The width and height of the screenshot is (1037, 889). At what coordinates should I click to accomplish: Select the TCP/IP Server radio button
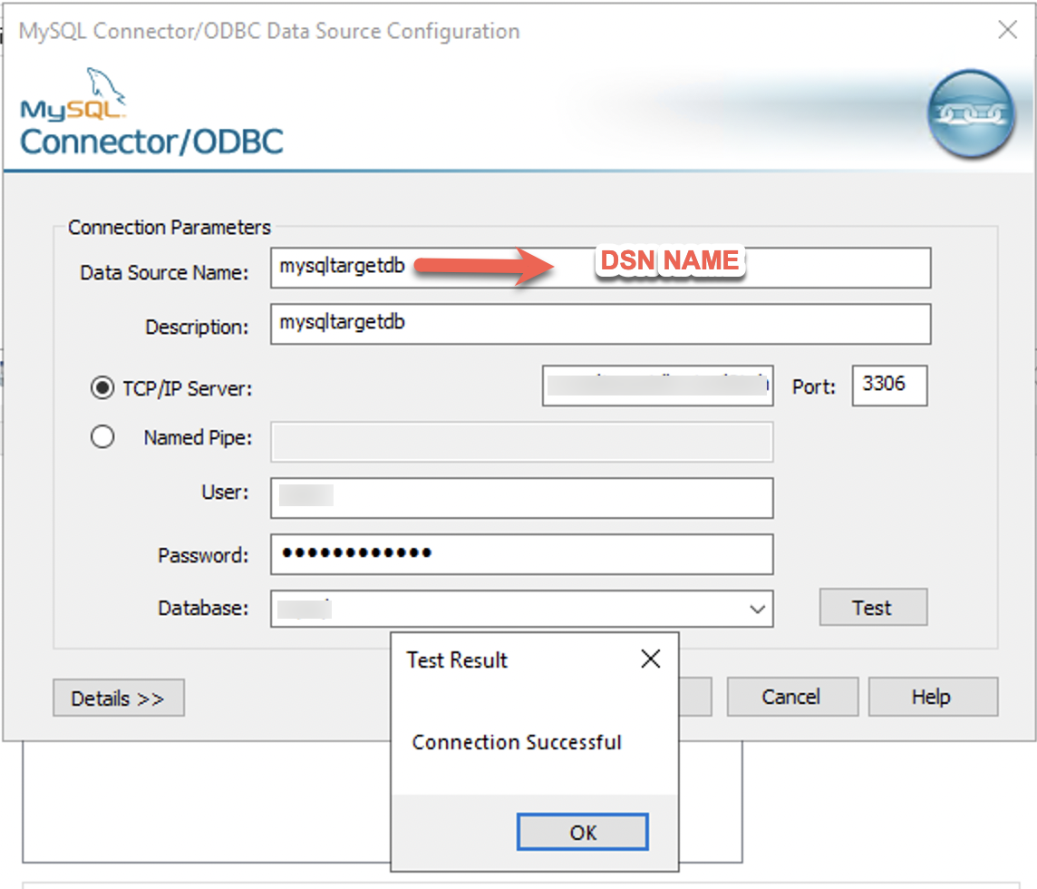click(x=102, y=388)
